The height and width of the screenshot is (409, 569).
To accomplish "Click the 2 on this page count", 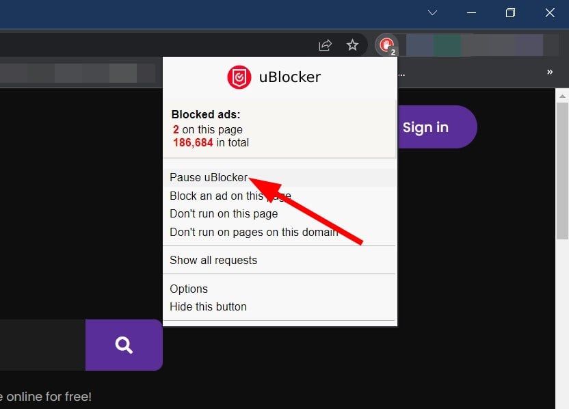I will tap(208, 129).
